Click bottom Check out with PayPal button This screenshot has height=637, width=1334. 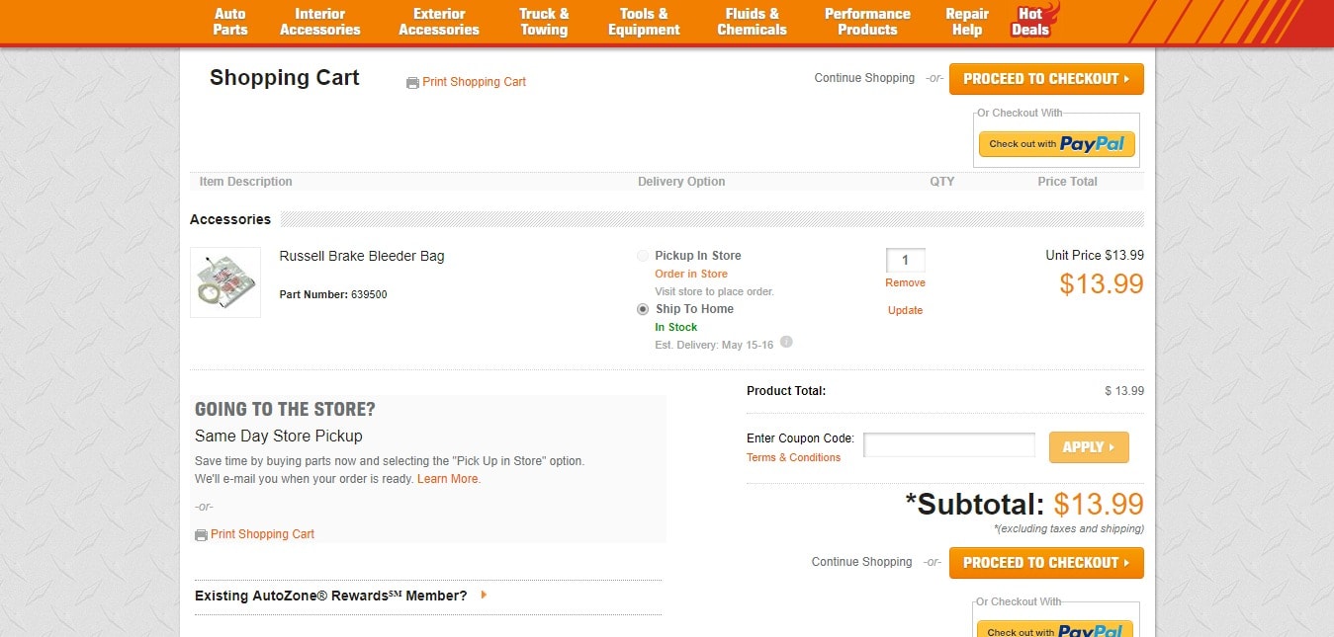pos(1056,629)
